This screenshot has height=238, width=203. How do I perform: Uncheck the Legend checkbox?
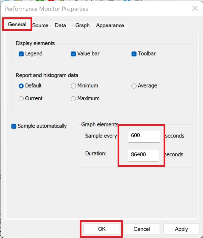[x=21, y=54]
